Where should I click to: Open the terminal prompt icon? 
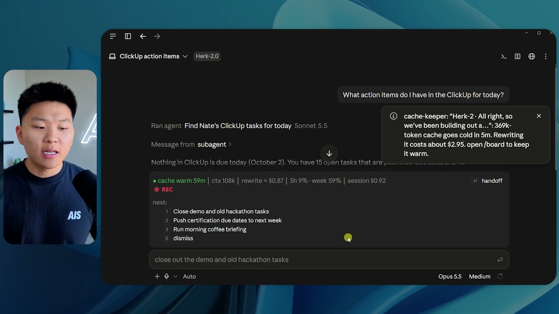tap(504, 56)
